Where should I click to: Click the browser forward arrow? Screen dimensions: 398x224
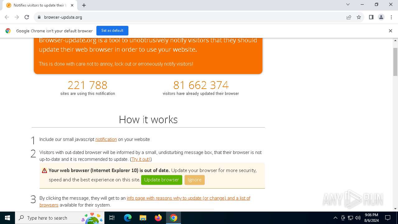point(17,17)
